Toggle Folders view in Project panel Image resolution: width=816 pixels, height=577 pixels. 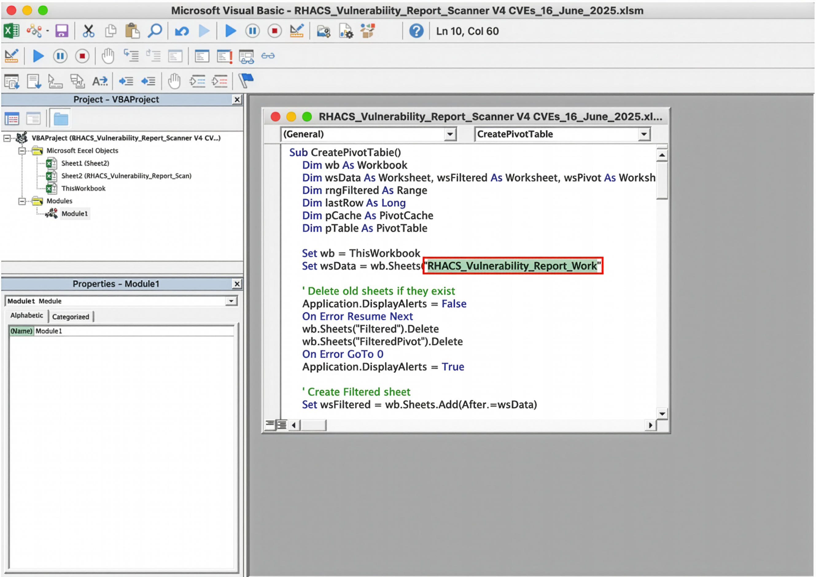click(x=61, y=119)
